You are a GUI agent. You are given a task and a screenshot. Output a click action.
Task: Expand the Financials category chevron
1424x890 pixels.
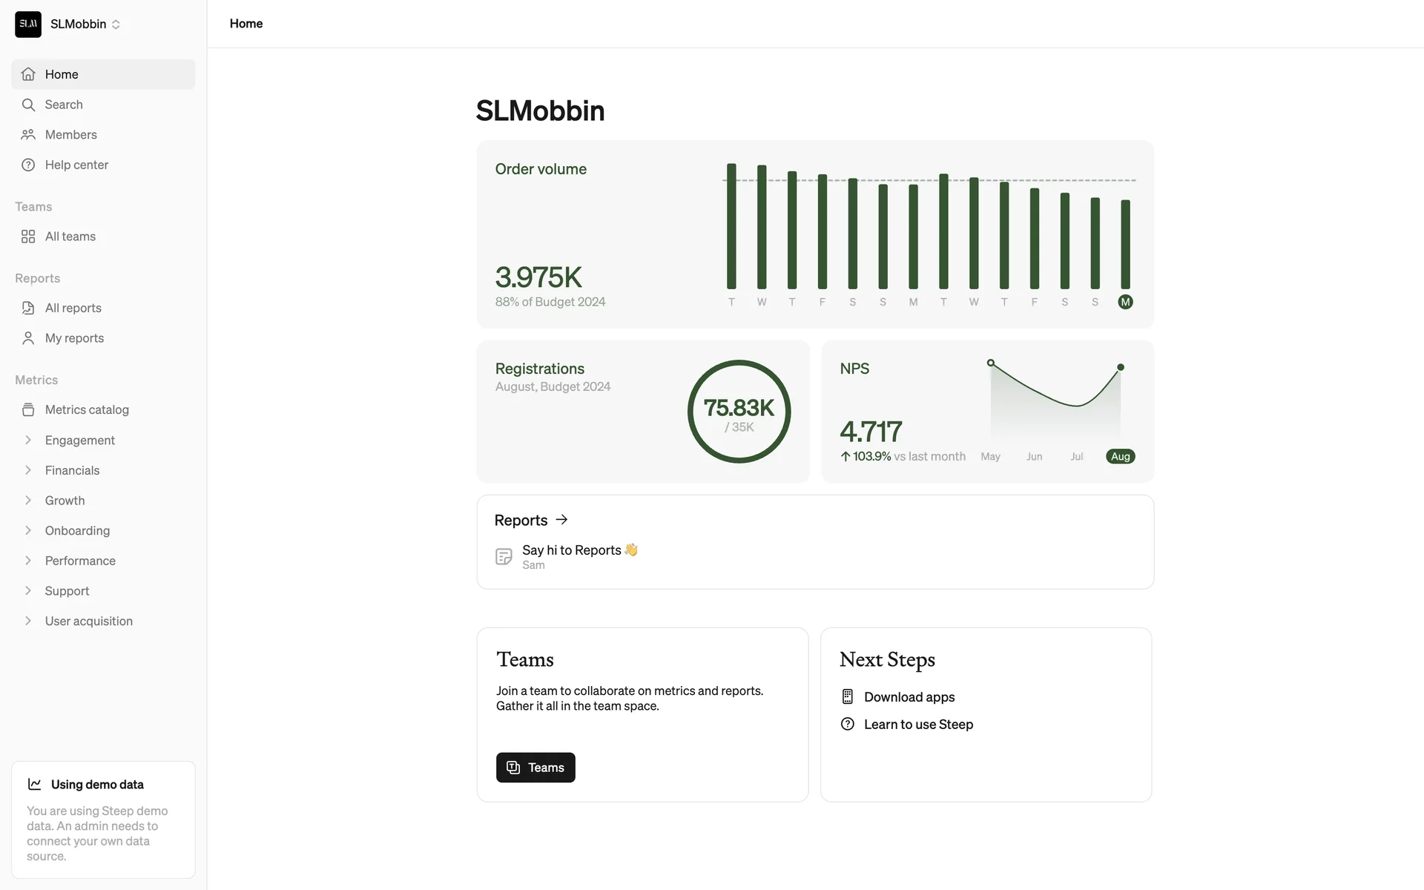click(x=28, y=470)
